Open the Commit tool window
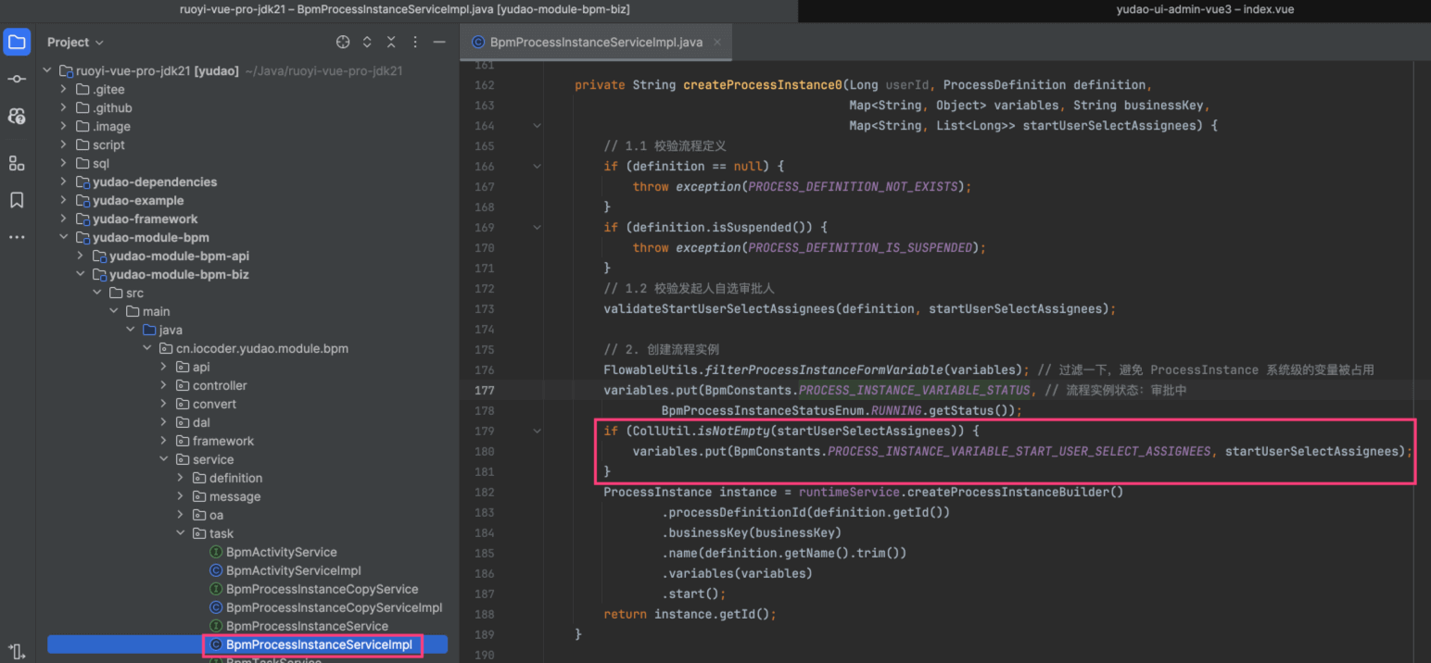 17,80
